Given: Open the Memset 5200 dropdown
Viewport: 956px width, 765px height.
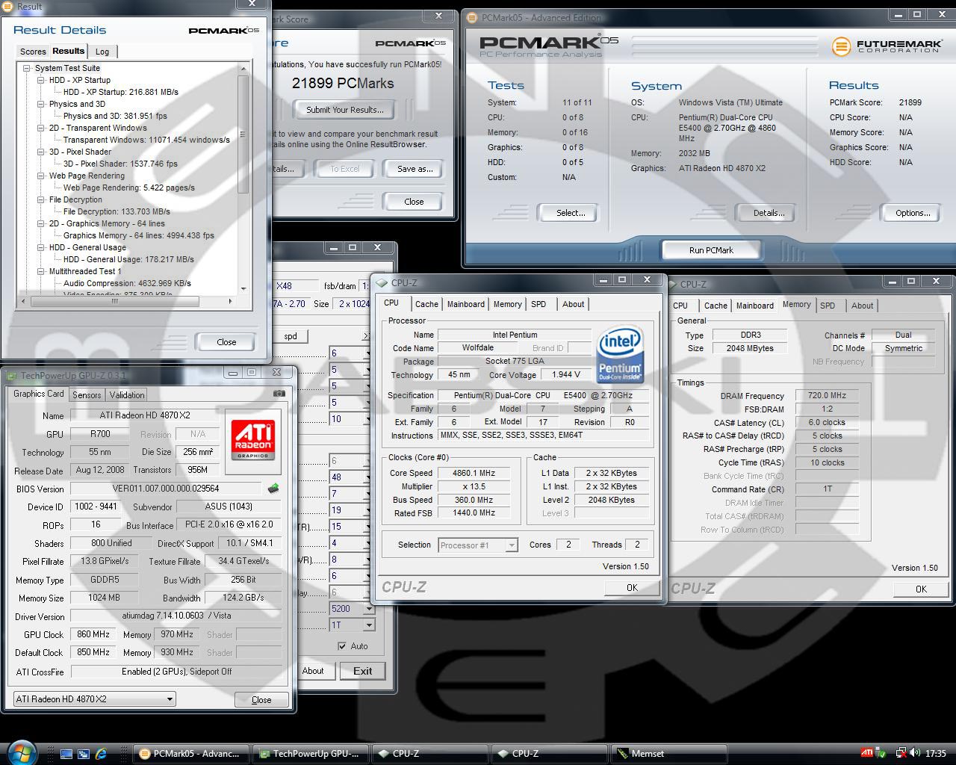Looking at the screenshot, I should (x=368, y=609).
